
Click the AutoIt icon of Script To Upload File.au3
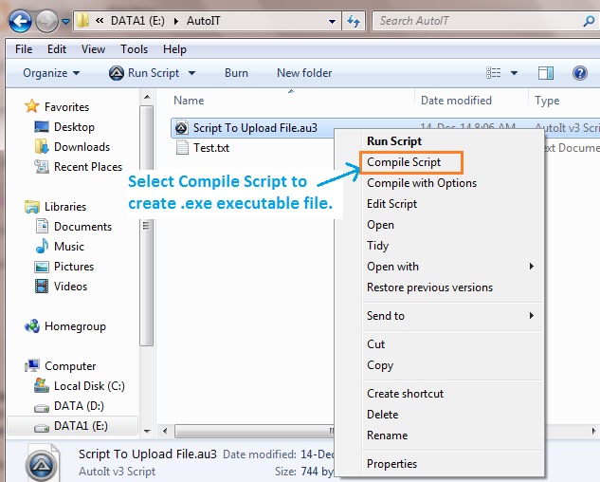pos(182,127)
